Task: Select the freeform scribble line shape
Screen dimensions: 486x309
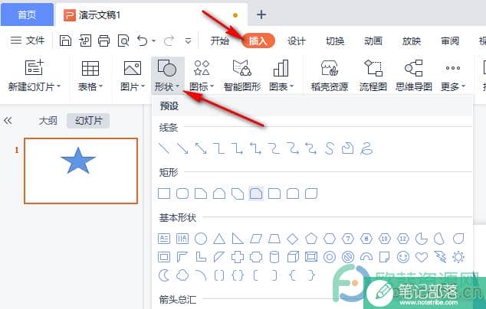Action: click(366, 148)
